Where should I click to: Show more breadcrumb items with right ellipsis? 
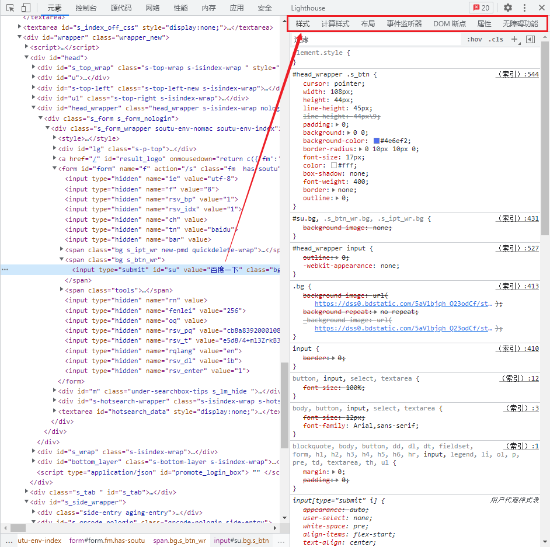[281, 541]
